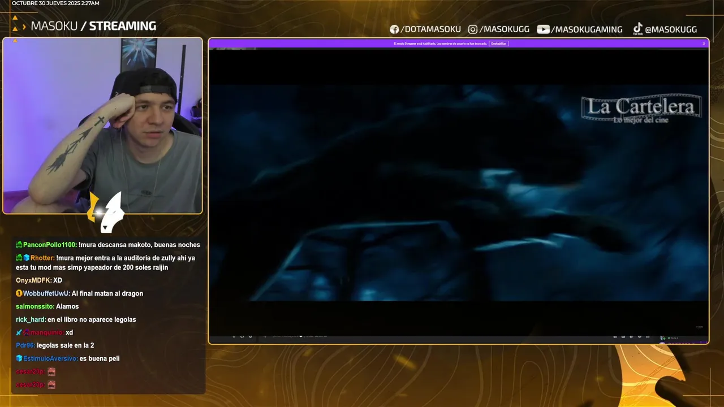Click the message 'legolas sale en la 2'
This screenshot has width=724, height=407.
66,345
